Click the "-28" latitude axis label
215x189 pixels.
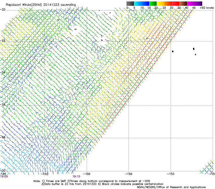click(x=3, y=137)
